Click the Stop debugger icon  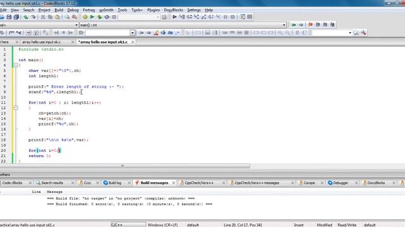(x=233, y=17)
